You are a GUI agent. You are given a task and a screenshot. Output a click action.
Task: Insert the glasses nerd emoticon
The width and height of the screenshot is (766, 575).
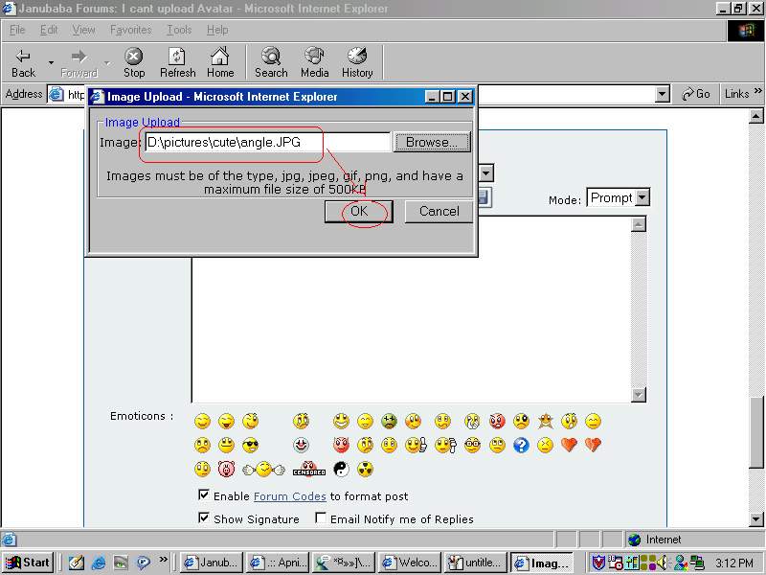[472, 445]
